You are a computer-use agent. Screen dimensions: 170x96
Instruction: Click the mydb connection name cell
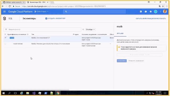click(x=91, y=39)
